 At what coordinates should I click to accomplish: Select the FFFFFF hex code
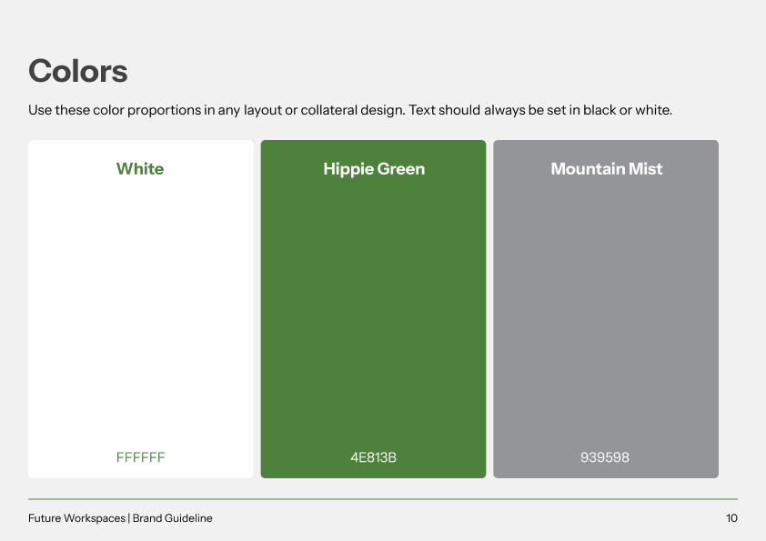click(141, 457)
